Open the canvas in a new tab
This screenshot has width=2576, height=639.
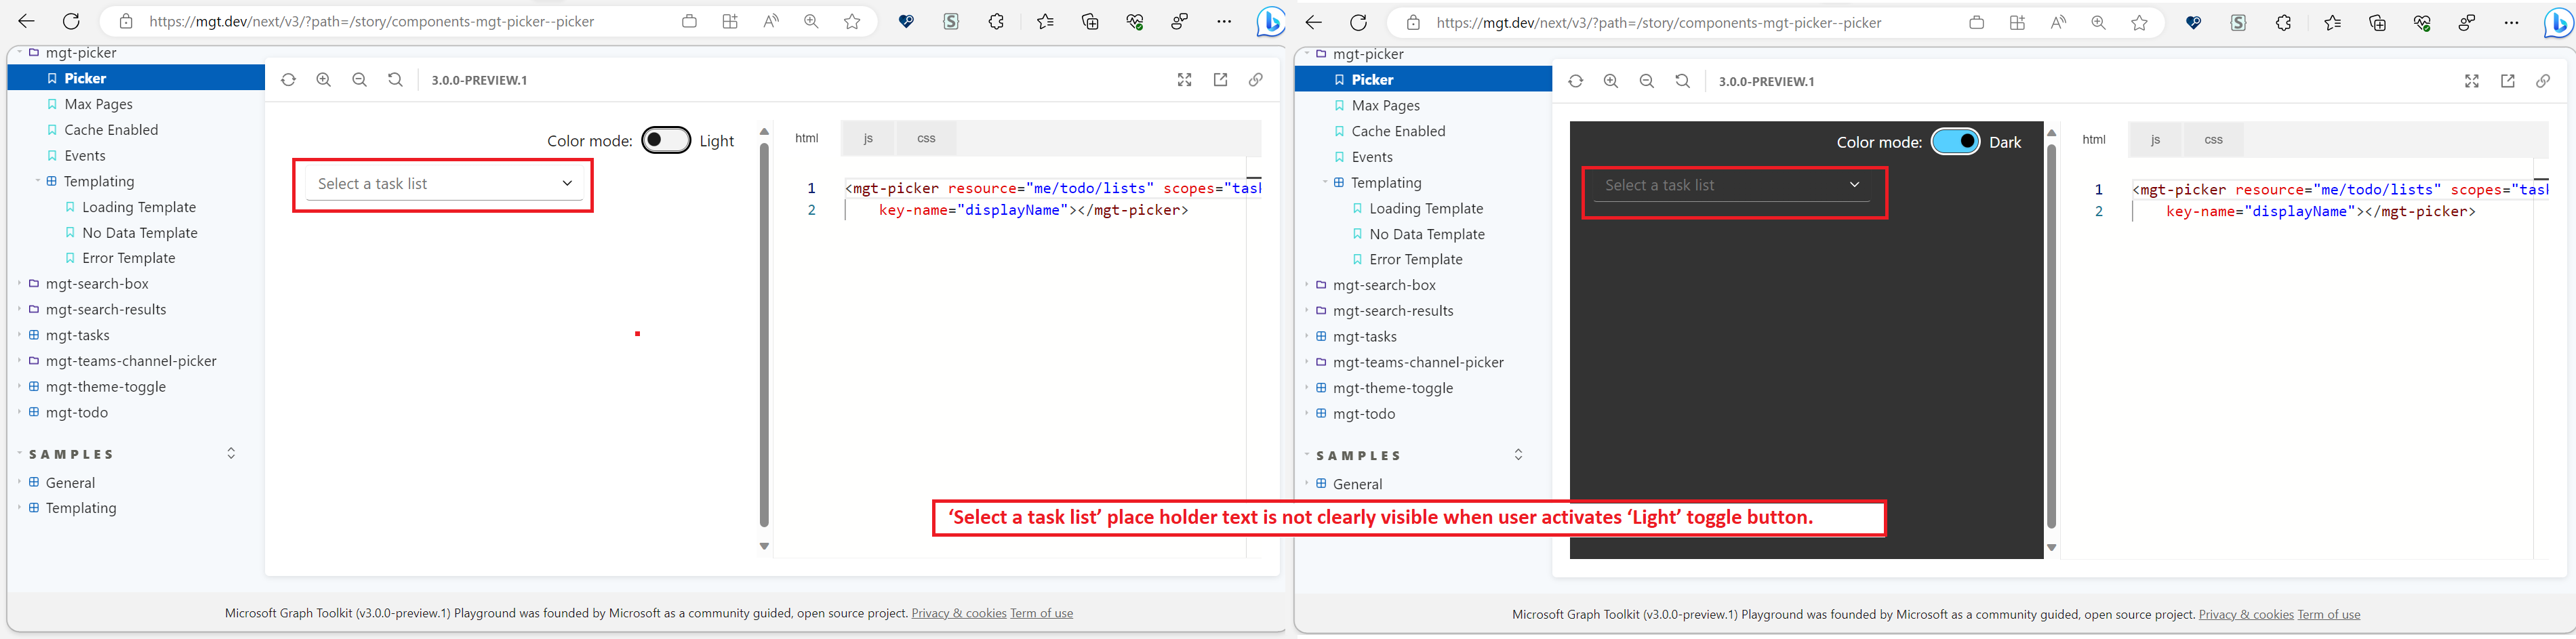1220,79
